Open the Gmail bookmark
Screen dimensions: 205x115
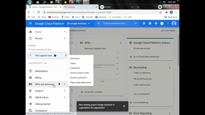[x=42, y=17]
